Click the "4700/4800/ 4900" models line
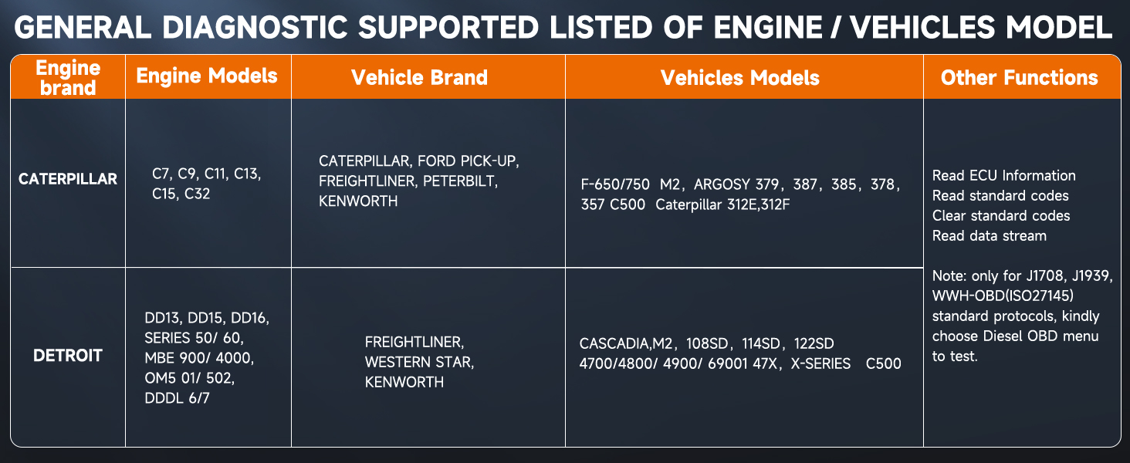Screen dimensions: 1130x463 739,363
